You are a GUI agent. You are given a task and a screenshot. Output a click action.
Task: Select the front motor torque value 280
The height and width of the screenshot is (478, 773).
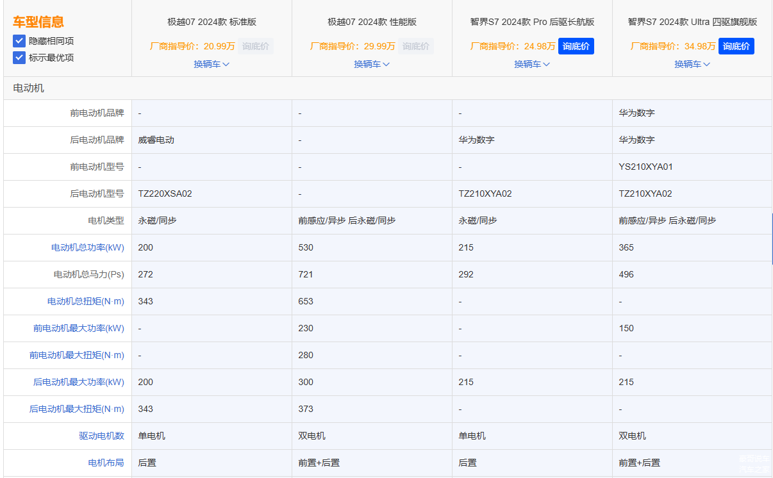click(x=306, y=355)
